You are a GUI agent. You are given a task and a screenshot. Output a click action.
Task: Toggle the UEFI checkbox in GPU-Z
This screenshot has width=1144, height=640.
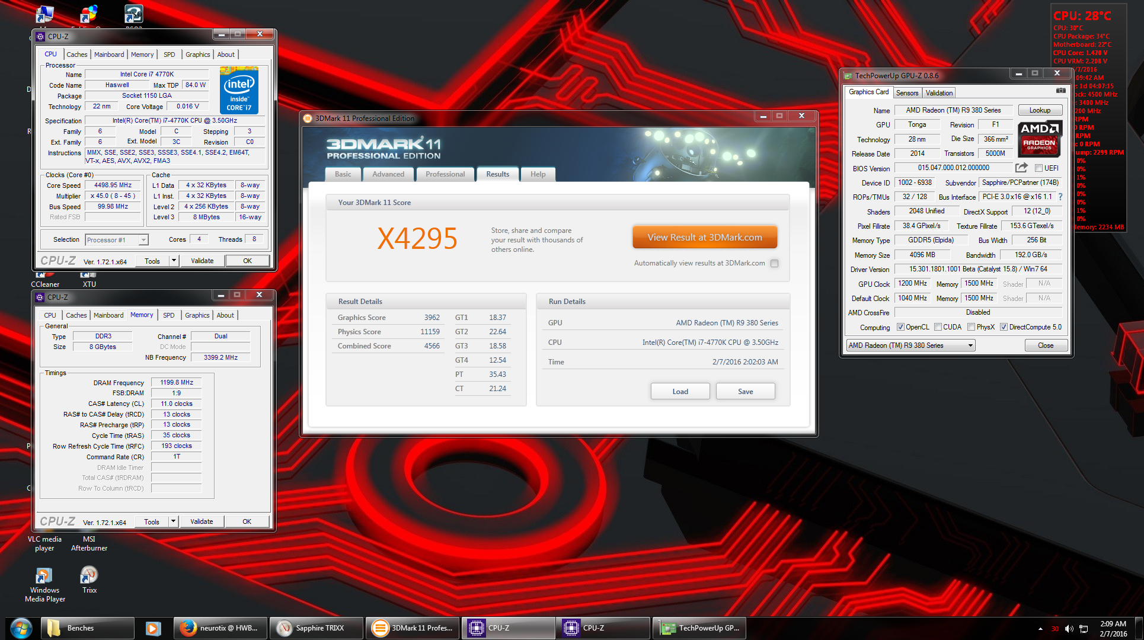point(1038,168)
